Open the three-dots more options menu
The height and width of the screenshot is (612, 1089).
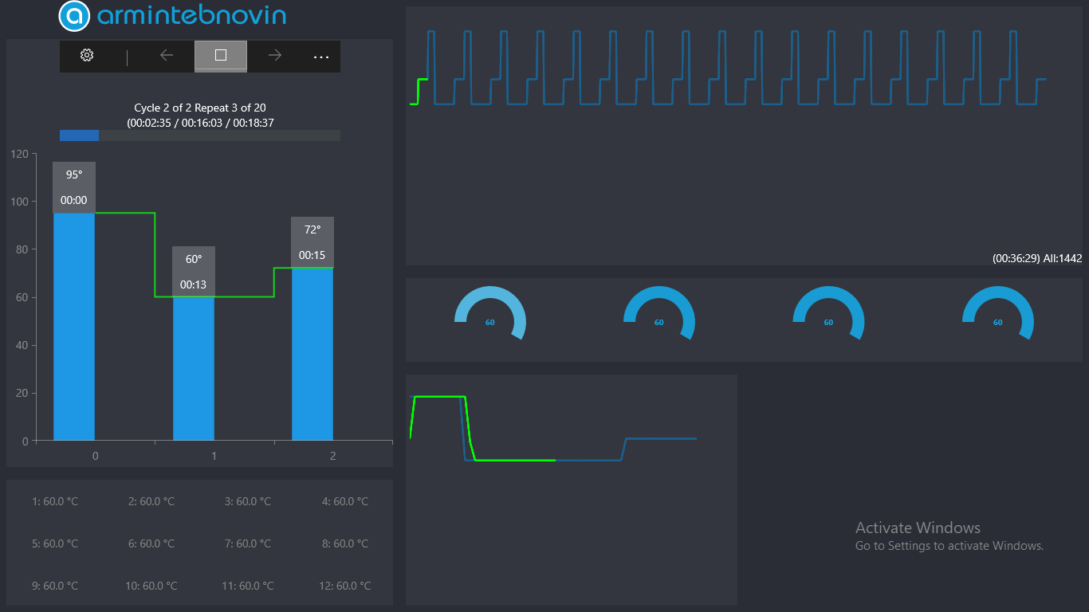point(320,57)
